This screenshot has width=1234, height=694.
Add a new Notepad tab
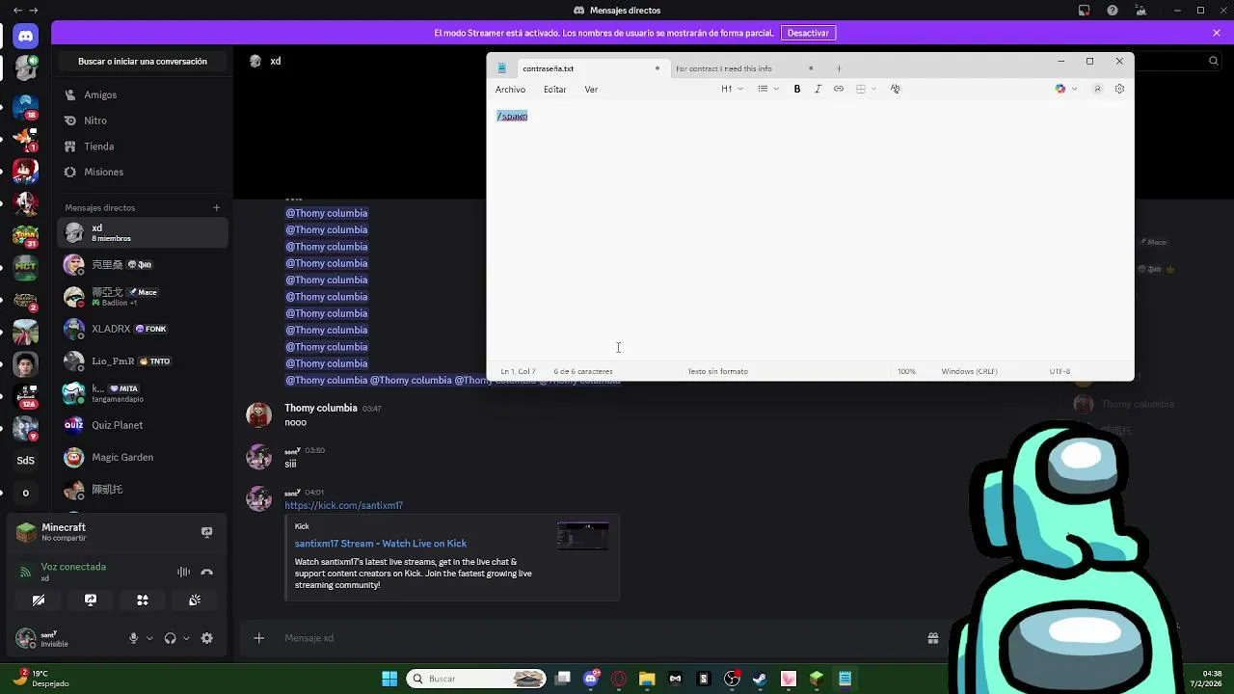[x=839, y=68]
